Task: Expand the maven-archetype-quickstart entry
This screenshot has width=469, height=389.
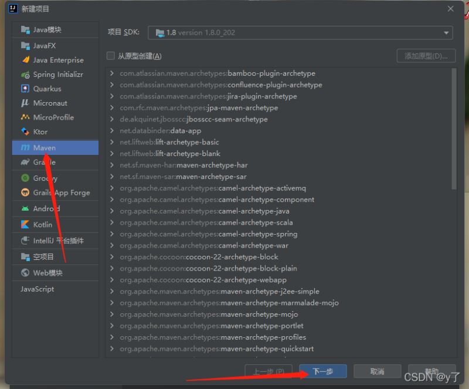Action: pyautogui.click(x=112, y=349)
